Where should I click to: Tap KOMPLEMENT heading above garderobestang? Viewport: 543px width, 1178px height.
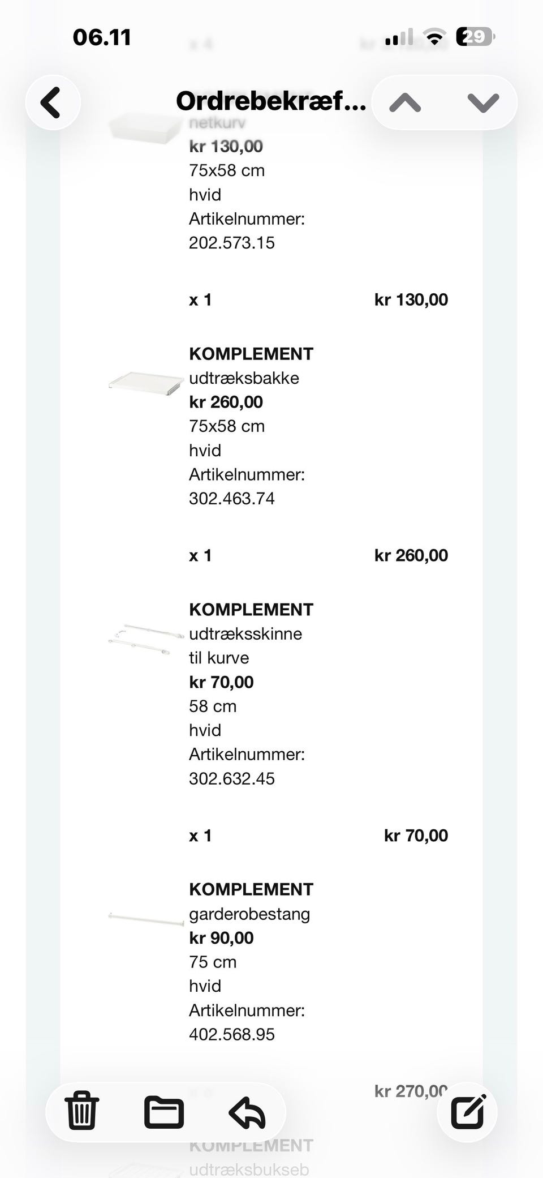[251, 889]
